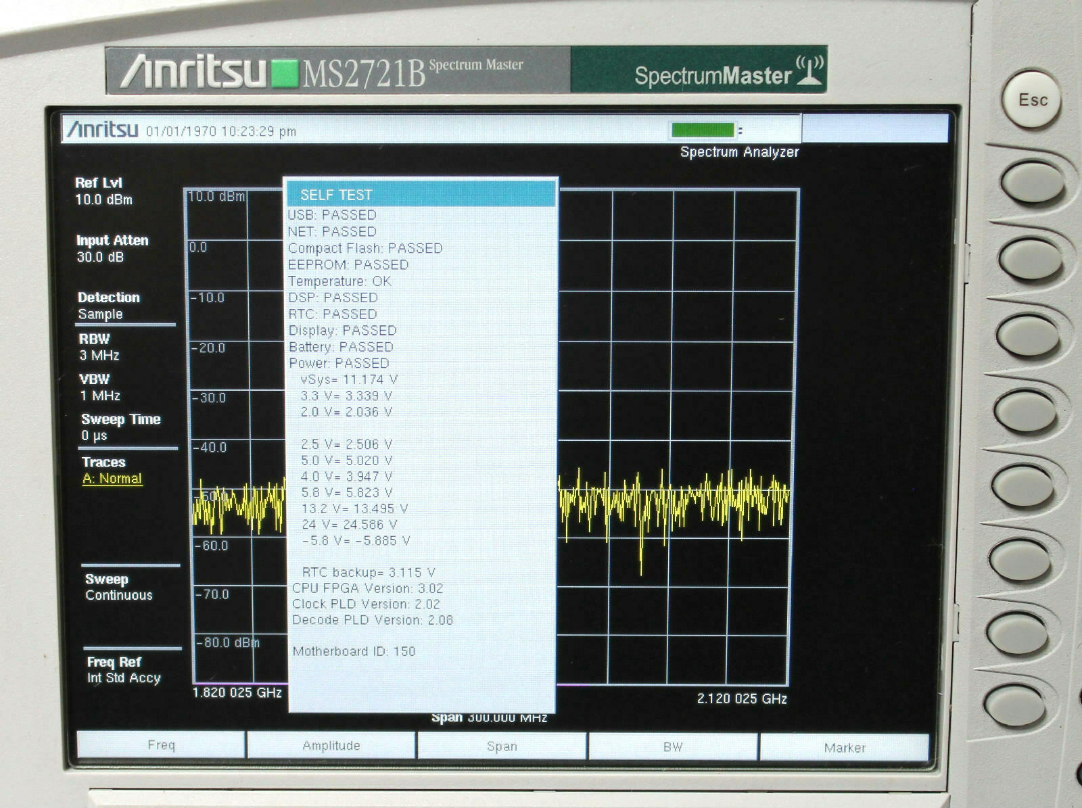Click the RBW 3 MHz value
This screenshot has width=1082, height=808.
point(99,348)
